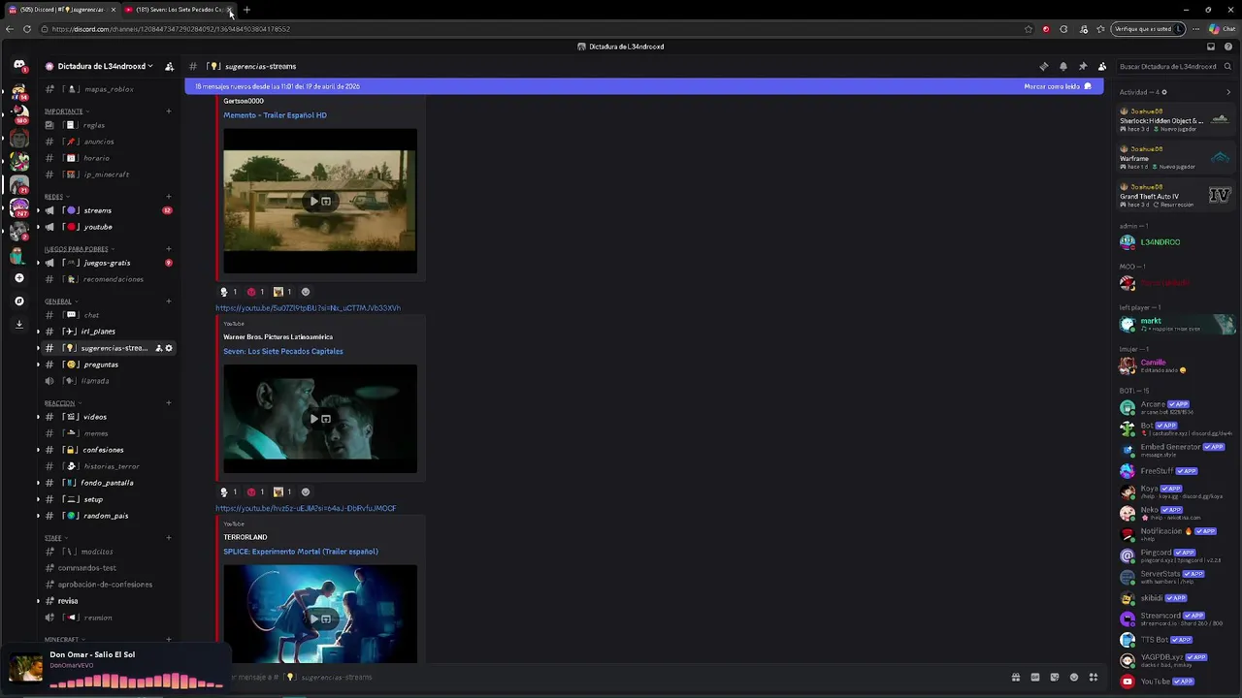Click create invite icon on sugerencias-streams row
Screen dimensions: 1242x698
click(159, 348)
